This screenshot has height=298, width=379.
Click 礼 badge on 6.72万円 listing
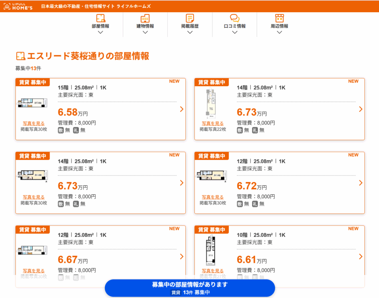pos(255,204)
